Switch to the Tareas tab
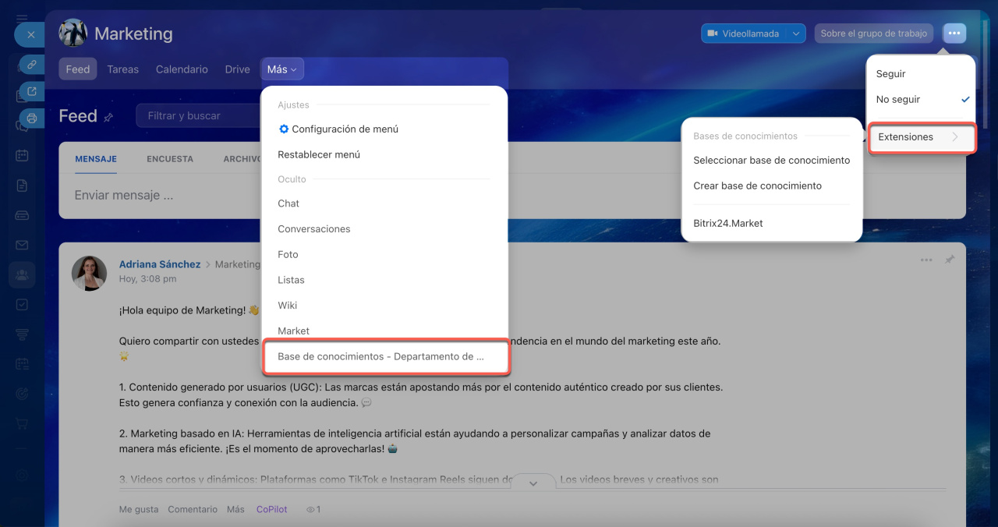998x527 pixels. (x=122, y=69)
